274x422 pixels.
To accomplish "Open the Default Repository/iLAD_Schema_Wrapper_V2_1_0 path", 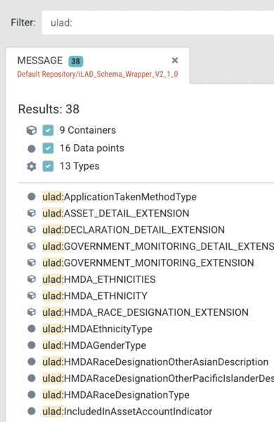I will [x=98, y=75].
